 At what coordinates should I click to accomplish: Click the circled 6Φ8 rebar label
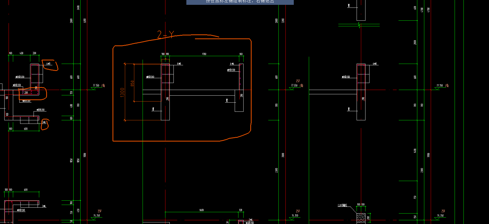coord(48,64)
